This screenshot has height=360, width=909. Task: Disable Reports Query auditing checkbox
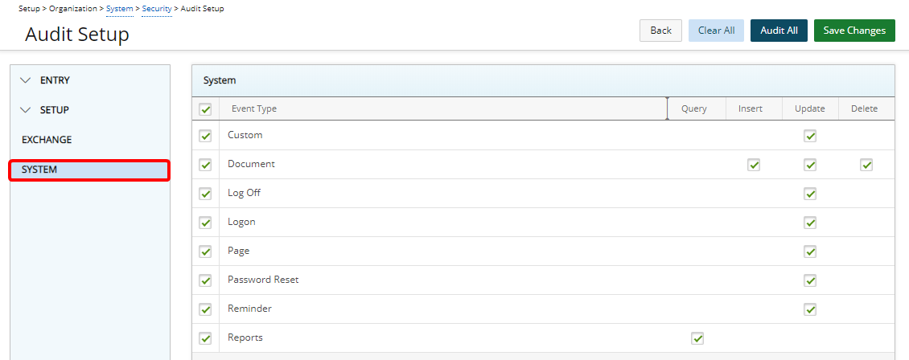tap(697, 338)
